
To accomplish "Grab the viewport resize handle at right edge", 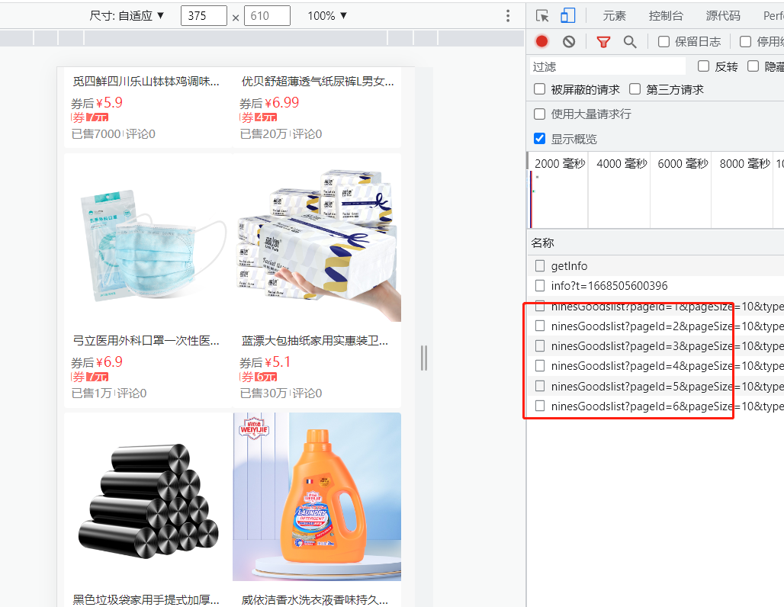I will [x=424, y=358].
